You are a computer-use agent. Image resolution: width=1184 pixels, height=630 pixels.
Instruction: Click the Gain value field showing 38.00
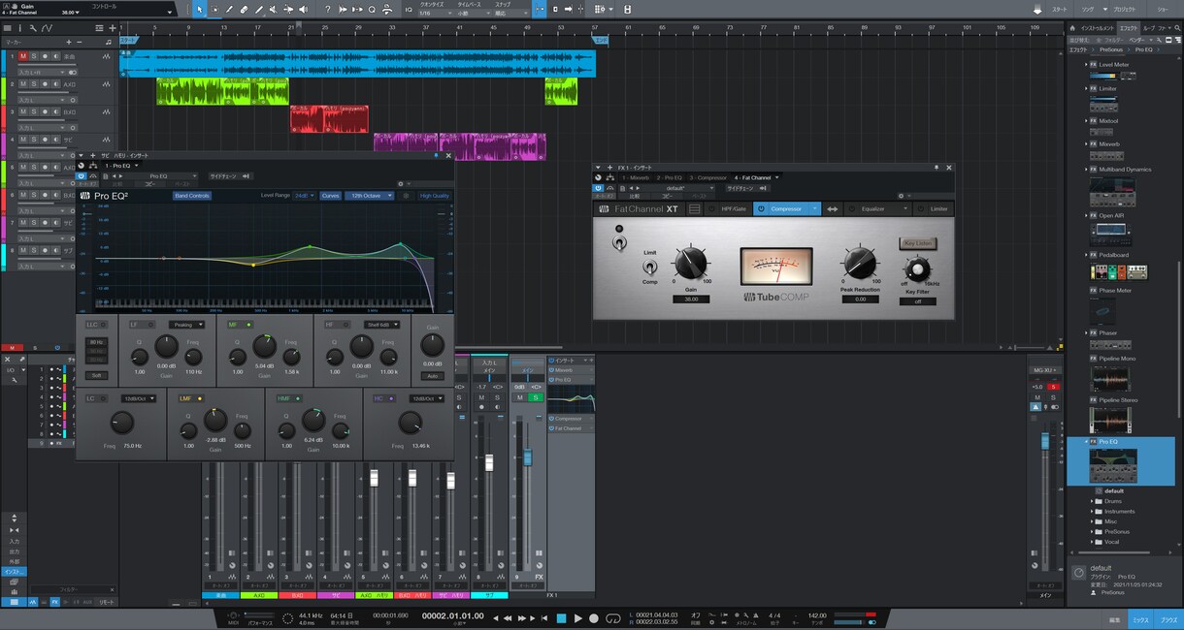691,299
